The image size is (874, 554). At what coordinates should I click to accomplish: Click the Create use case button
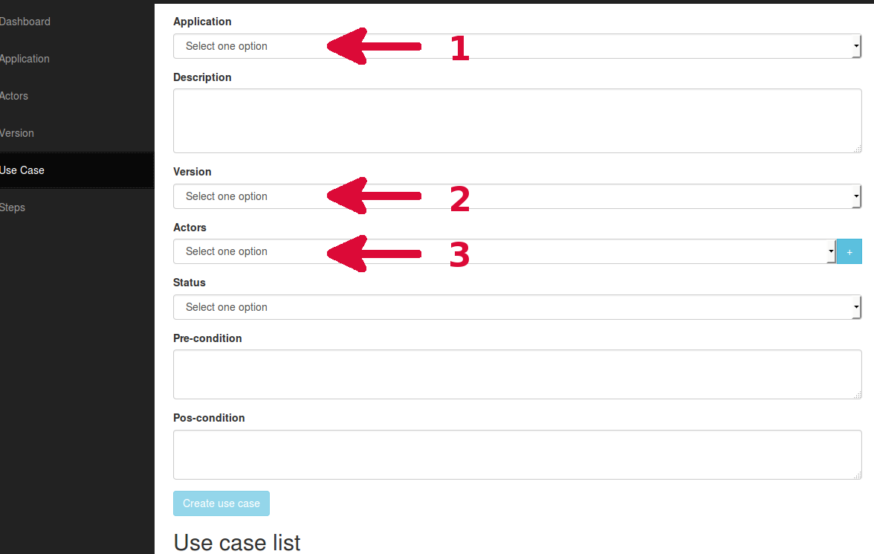(x=221, y=503)
